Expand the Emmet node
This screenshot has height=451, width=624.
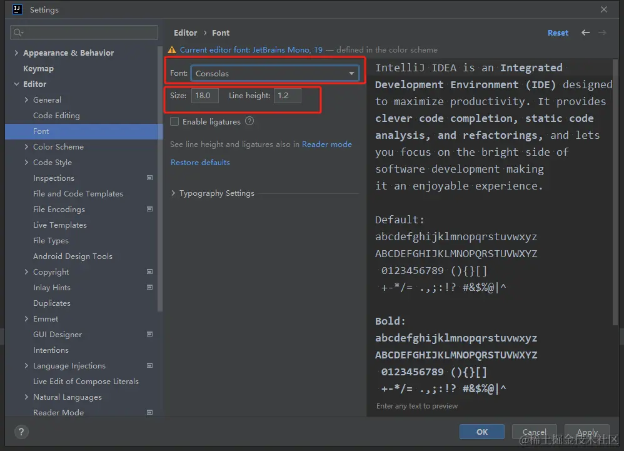pos(26,318)
